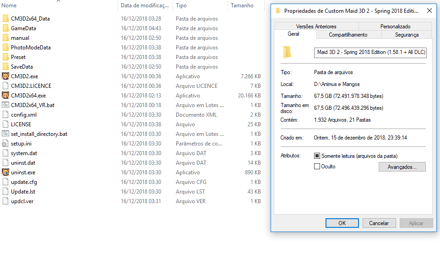
Task: Click the Arquivo VER type cell
Action: [x=190, y=201]
